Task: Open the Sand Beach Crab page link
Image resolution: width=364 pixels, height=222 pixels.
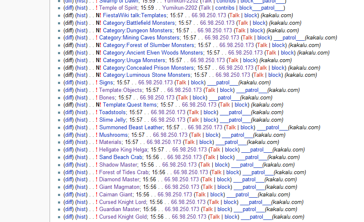Action: (121, 157)
